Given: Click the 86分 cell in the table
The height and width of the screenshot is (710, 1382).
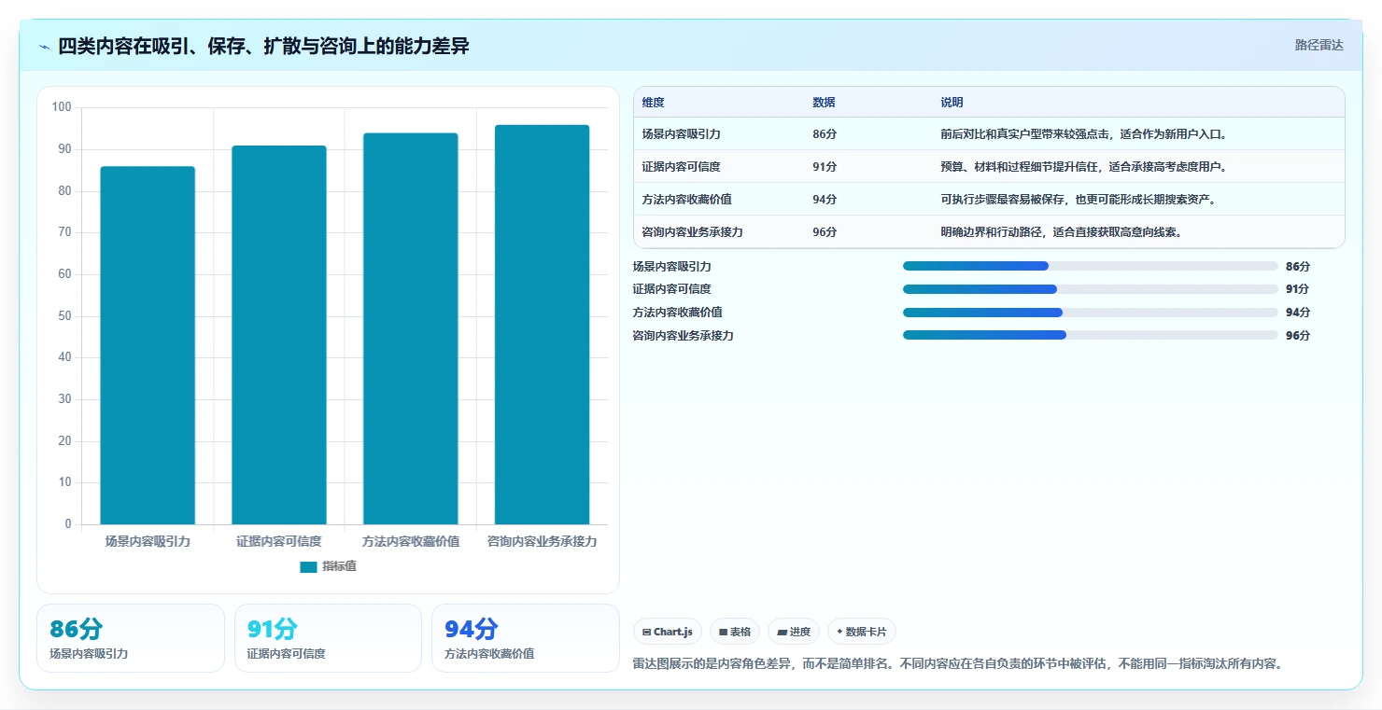Looking at the screenshot, I should [825, 134].
